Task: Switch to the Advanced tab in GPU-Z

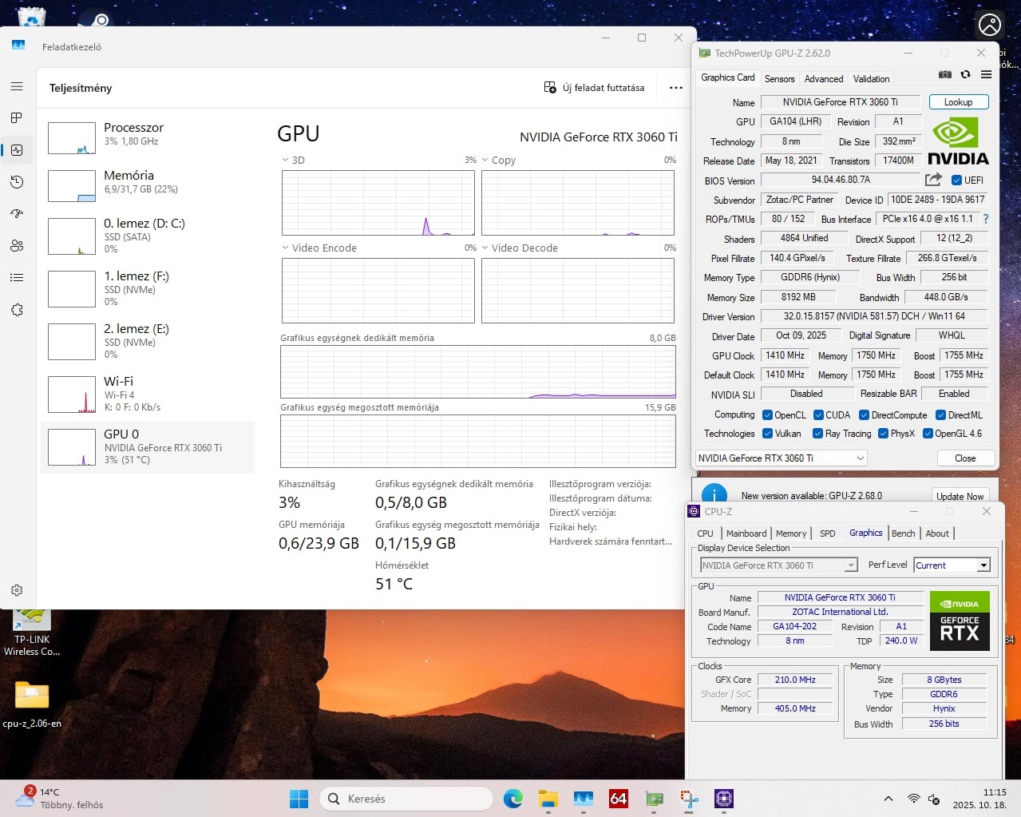Action: tap(823, 79)
